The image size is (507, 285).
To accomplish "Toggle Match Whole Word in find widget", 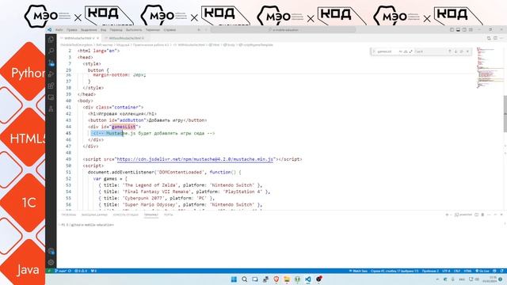I will click(406, 51).
